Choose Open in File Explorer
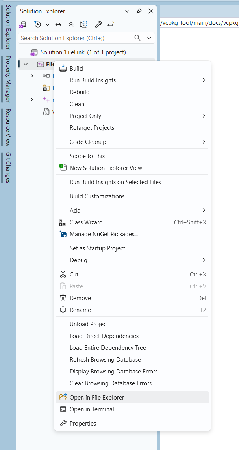The height and width of the screenshot is (450, 239). click(x=132, y=397)
